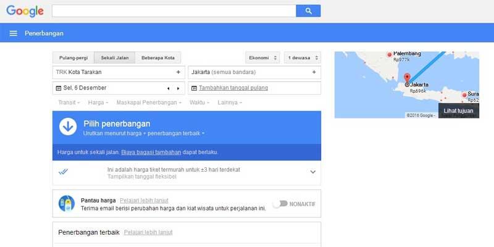
Task: Open the return date calendar icon
Action: 194,88
